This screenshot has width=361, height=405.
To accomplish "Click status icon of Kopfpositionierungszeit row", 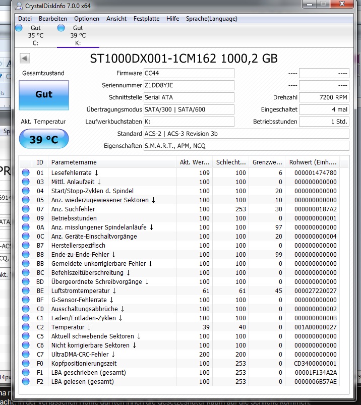I will point(26,363).
